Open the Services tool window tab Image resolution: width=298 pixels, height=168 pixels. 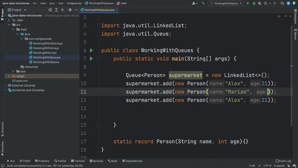96,161
